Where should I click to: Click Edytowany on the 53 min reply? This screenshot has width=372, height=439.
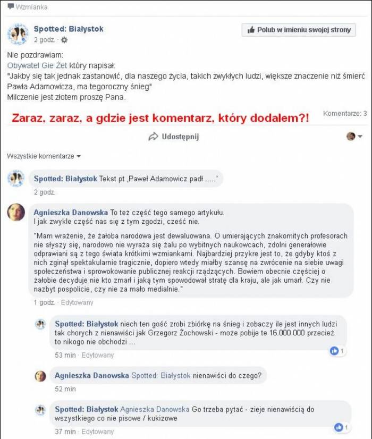(98, 355)
